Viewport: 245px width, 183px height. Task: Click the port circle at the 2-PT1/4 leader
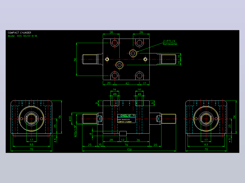pos(133,53)
